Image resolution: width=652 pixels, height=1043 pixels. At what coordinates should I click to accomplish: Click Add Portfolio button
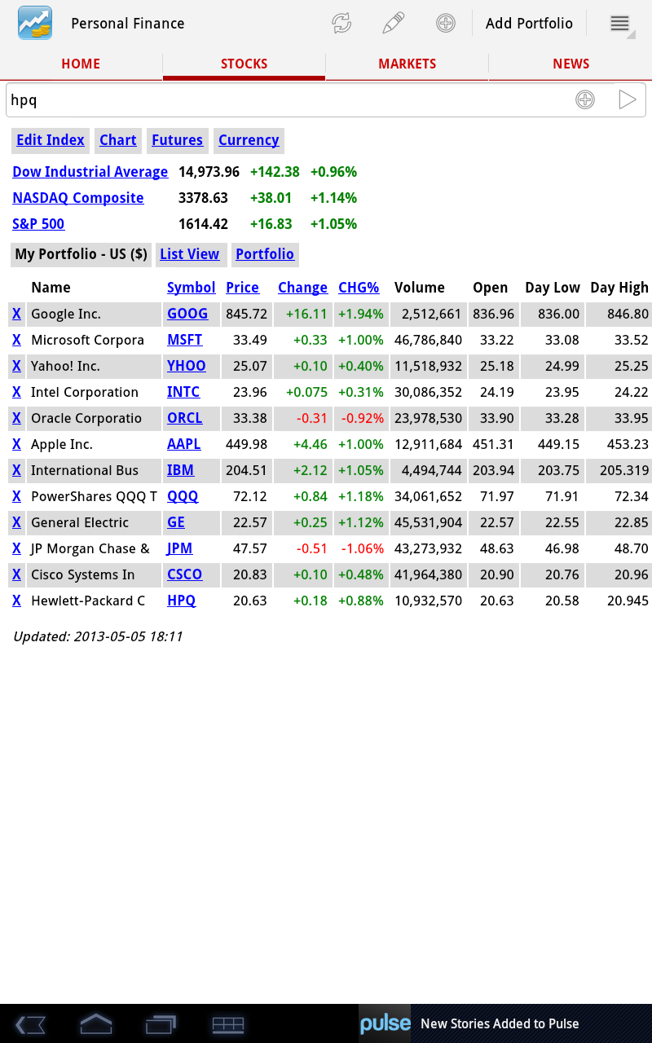pyautogui.click(x=529, y=24)
